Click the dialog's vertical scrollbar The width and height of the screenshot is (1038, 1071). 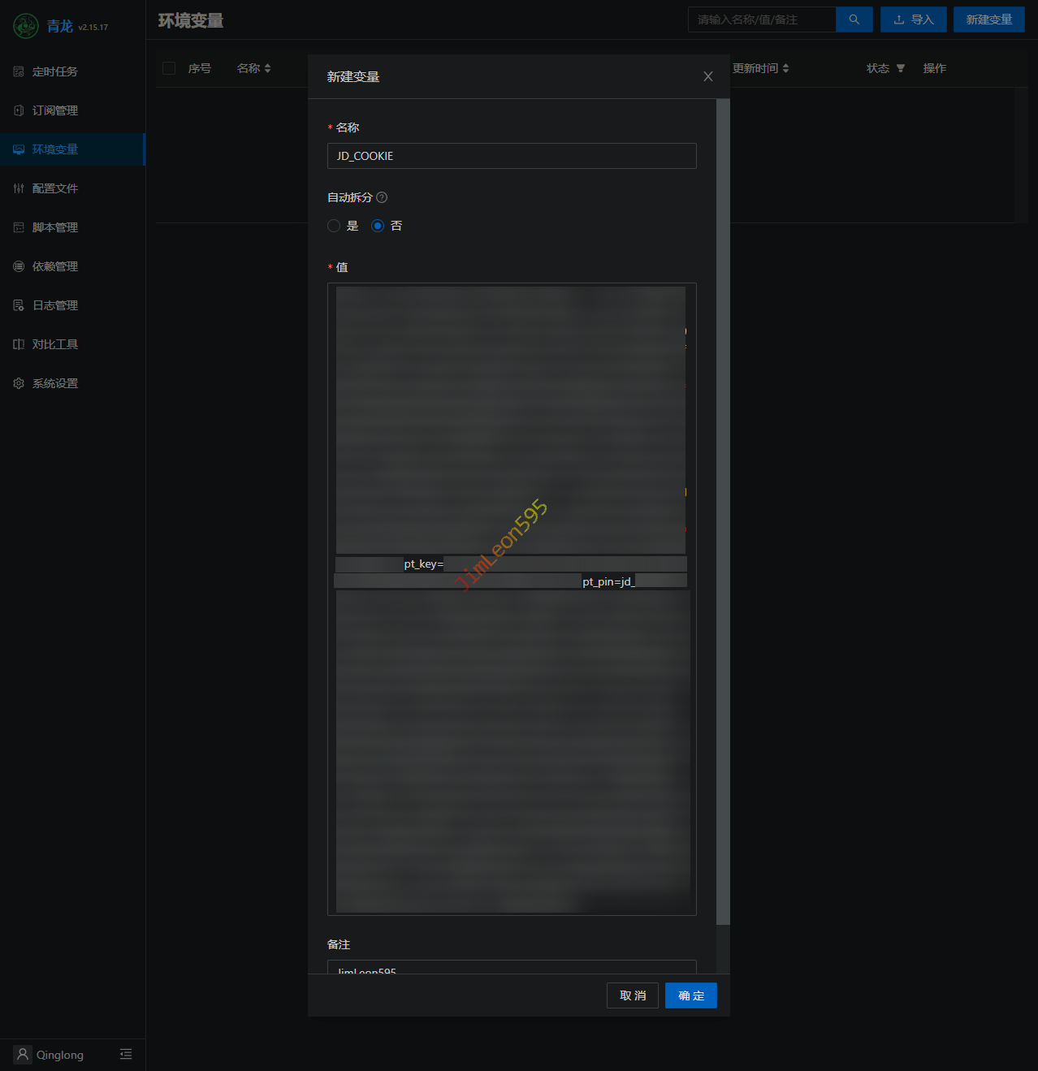[x=723, y=512]
